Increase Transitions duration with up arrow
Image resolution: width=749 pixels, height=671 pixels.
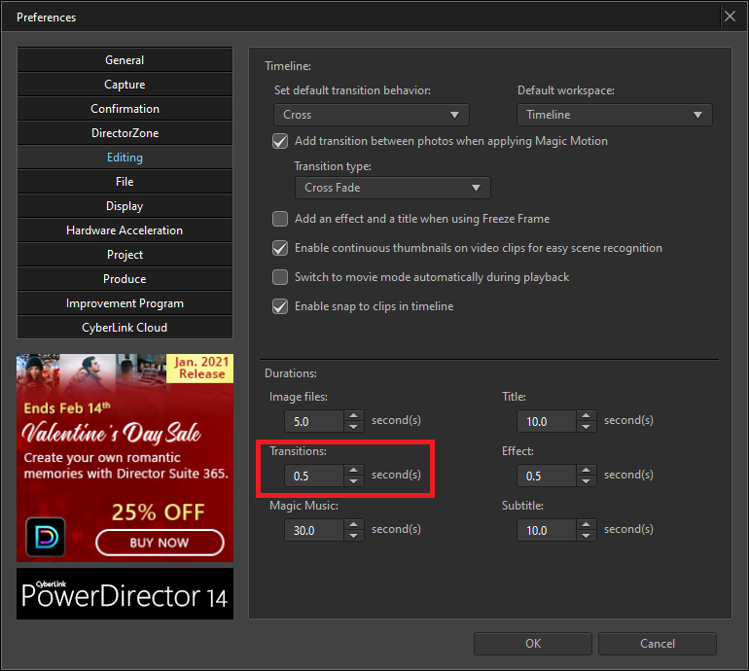point(353,470)
